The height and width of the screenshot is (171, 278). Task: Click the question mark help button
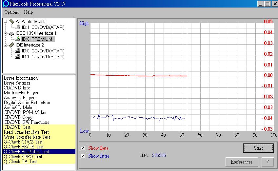coord(268,162)
